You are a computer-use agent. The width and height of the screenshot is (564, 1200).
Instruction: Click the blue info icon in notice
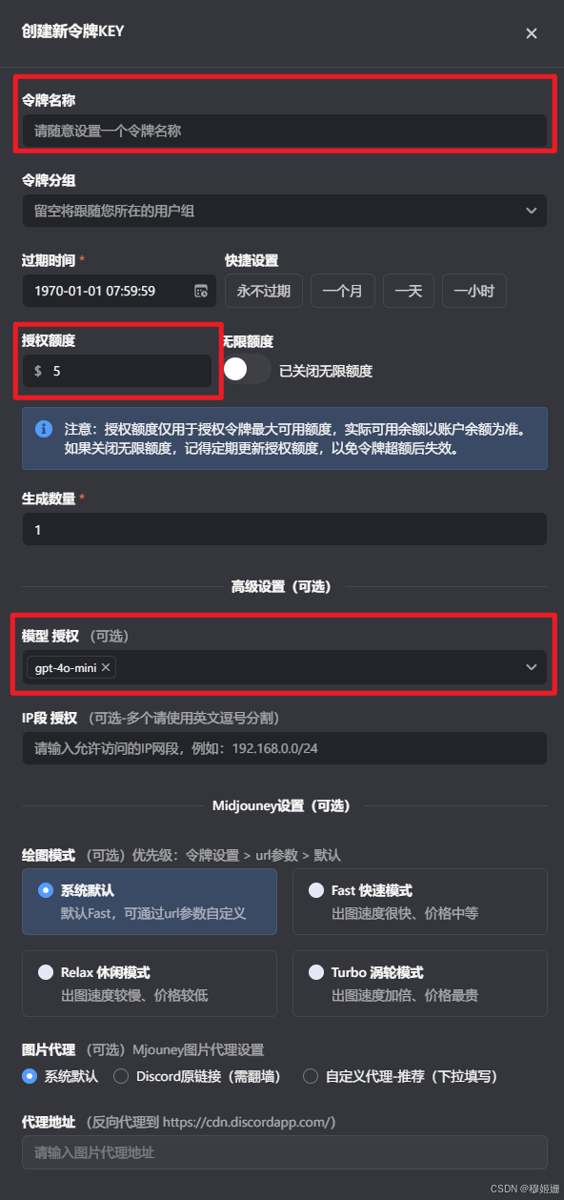pyautogui.click(x=44, y=429)
